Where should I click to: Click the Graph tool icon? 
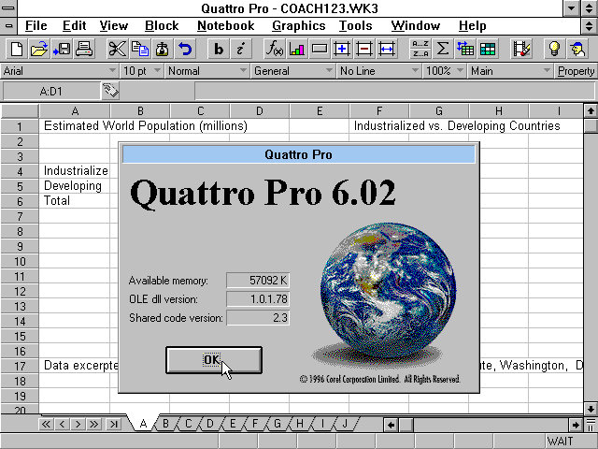[x=297, y=50]
